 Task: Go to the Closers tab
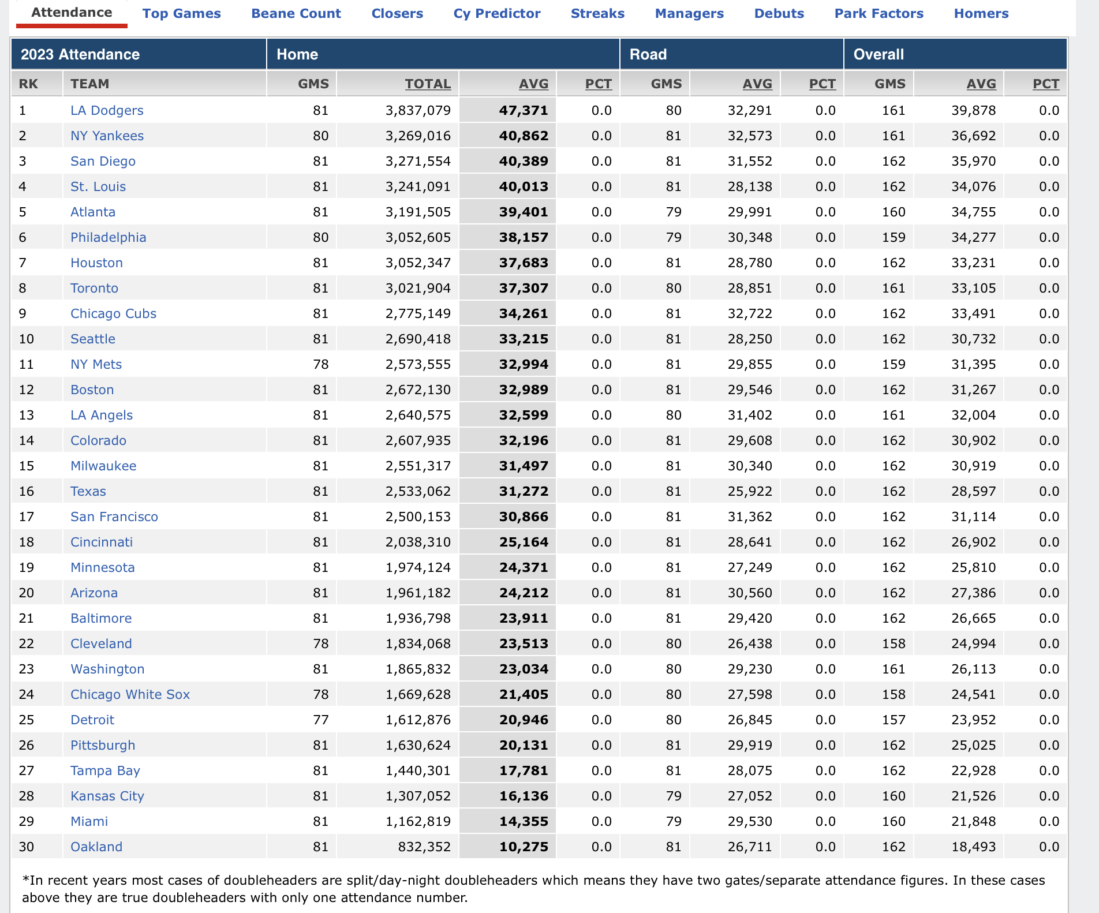397,13
